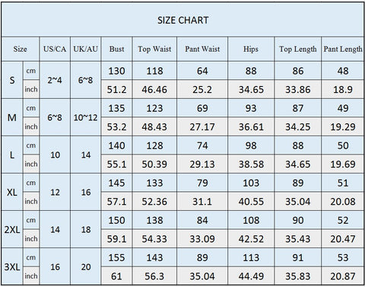The width and height of the screenshot is (365, 287).
Task: Click the Pant Waist header cell
Action: [x=202, y=49]
